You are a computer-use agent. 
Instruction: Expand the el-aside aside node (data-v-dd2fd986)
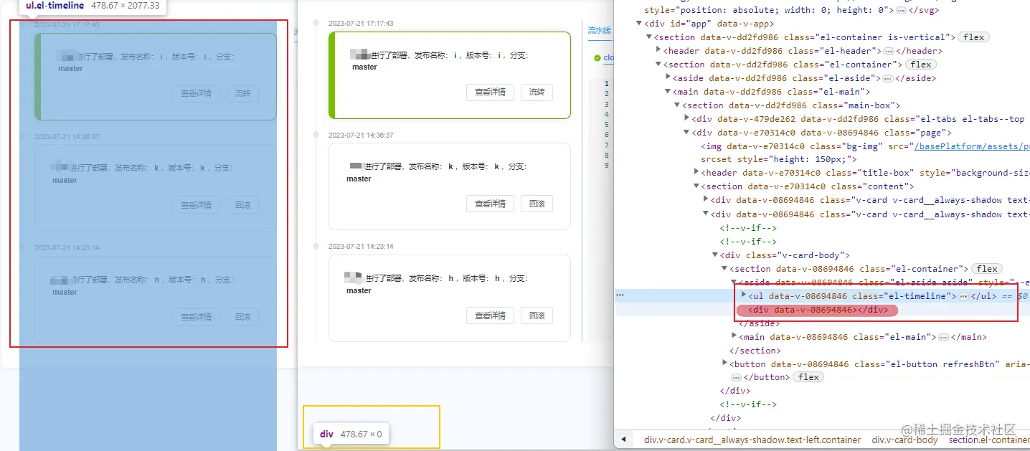668,78
